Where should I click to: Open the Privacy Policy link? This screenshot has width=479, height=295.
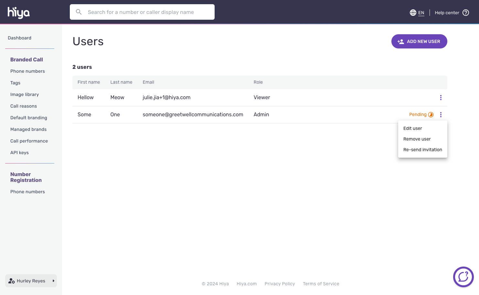click(280, 284)
